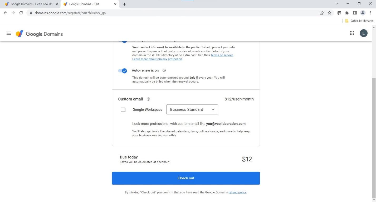The width and height of the screenshot is (376, 202).
Task: Expand the tab search chevron
Action: point(337,4)
